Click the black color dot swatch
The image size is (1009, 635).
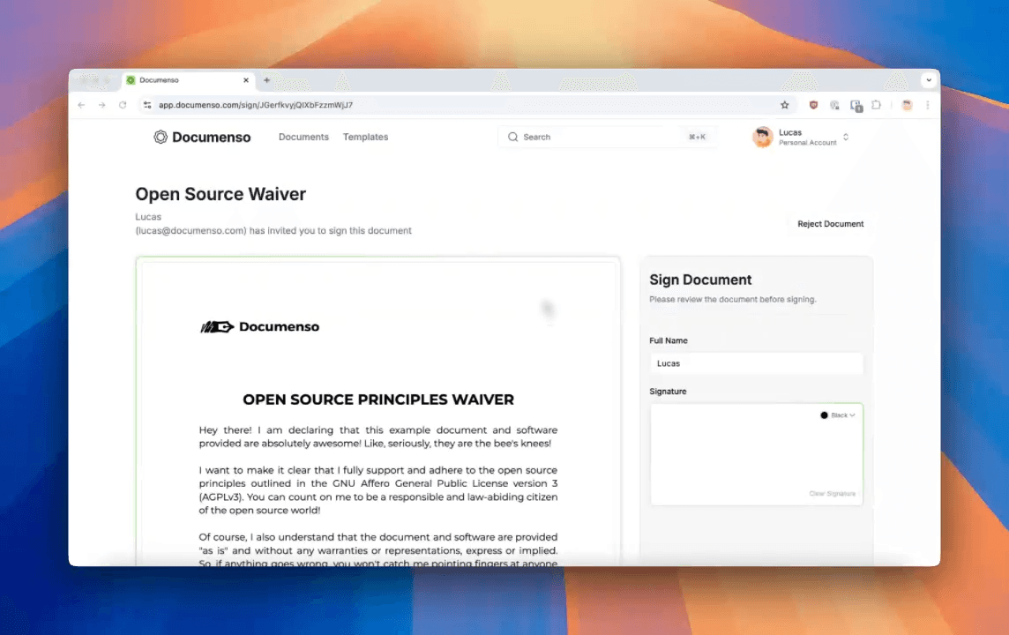pyautogui.click(x=824, y=415)
